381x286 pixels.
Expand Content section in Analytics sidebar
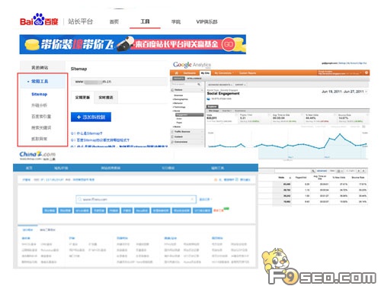pyautogui.click(x=187, y=137)
